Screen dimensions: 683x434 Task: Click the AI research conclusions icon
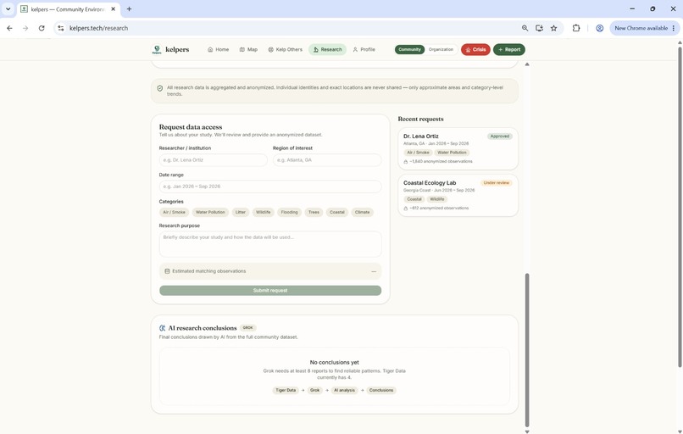163,328
